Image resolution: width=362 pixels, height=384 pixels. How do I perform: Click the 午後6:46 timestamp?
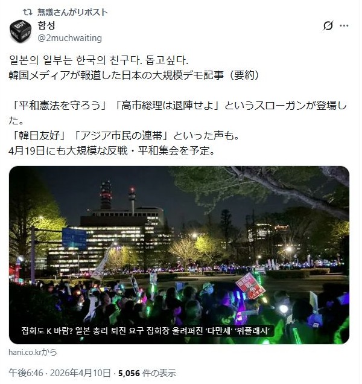click(26, 373)
